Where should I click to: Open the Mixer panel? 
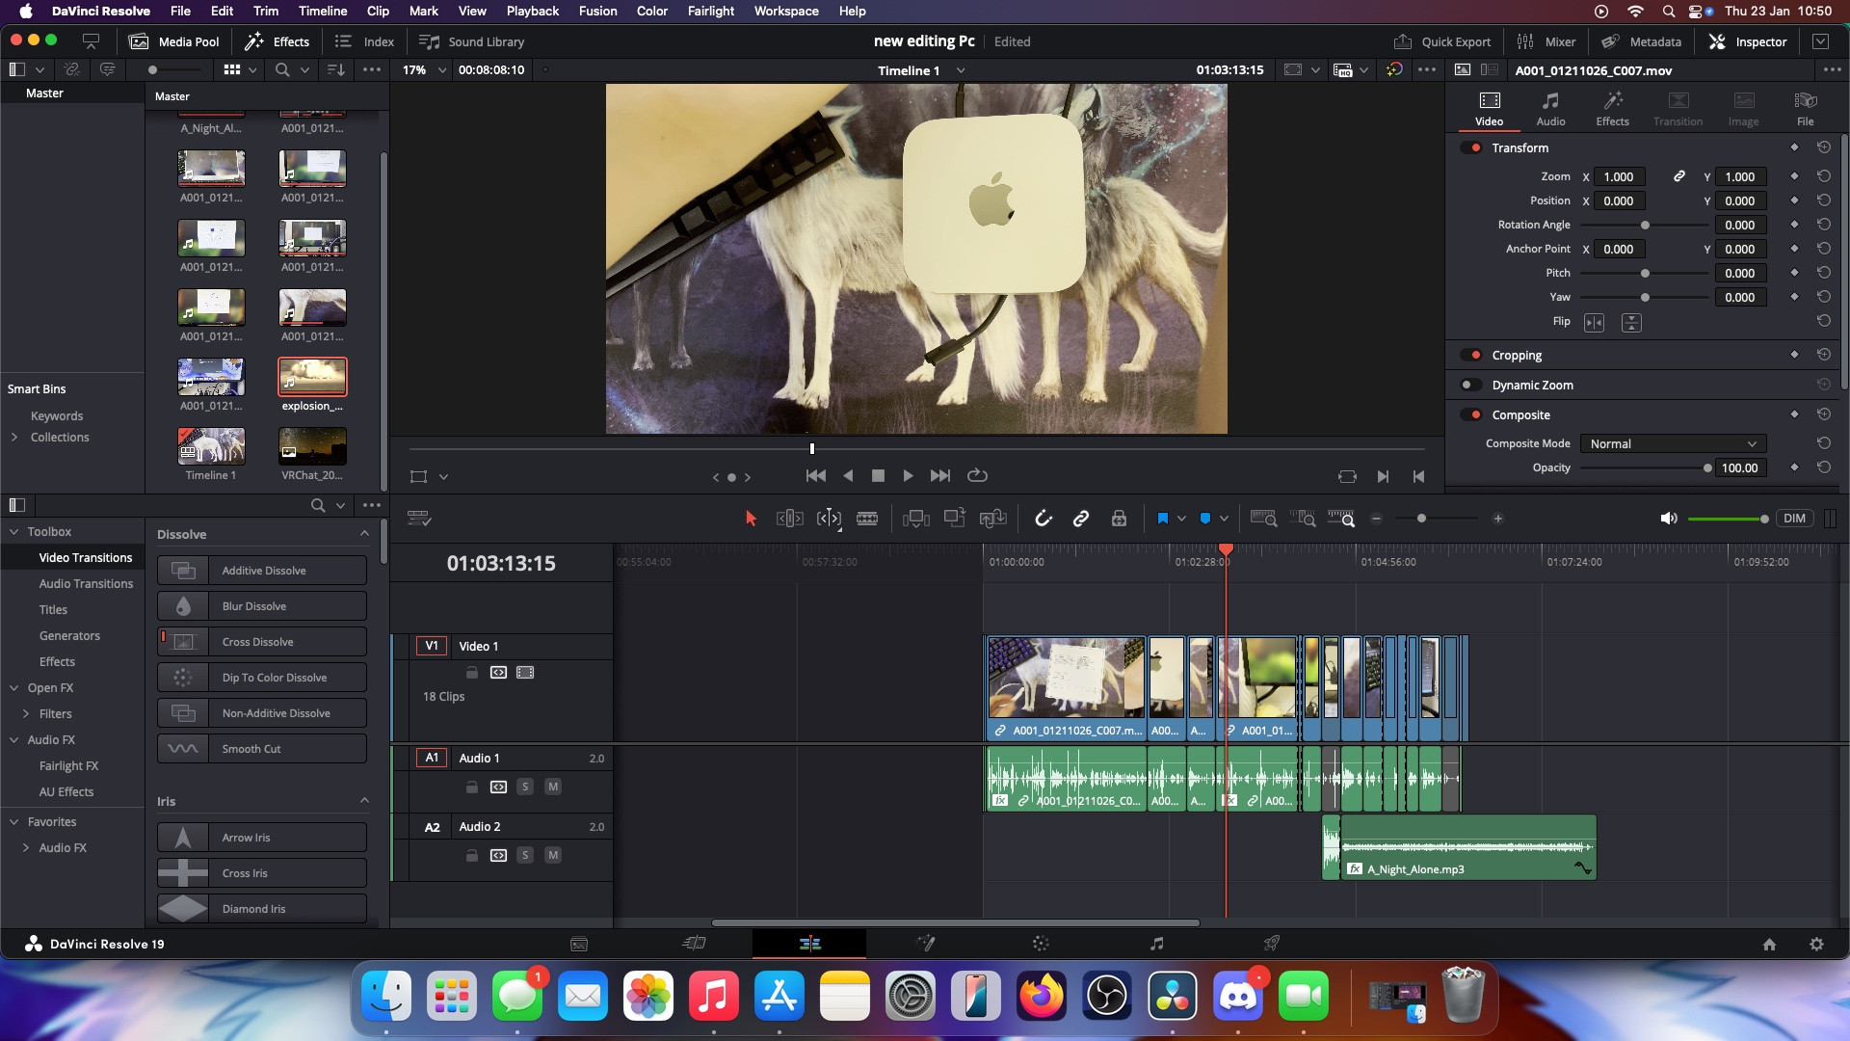[x=1546, y=41]
